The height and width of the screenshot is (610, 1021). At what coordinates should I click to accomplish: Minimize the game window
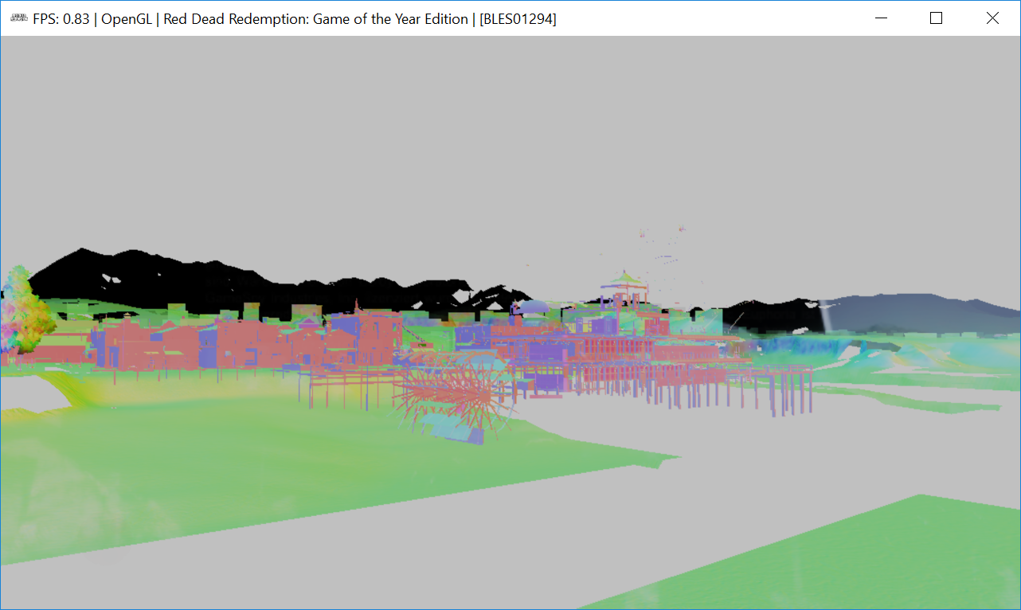coord(881,18)
